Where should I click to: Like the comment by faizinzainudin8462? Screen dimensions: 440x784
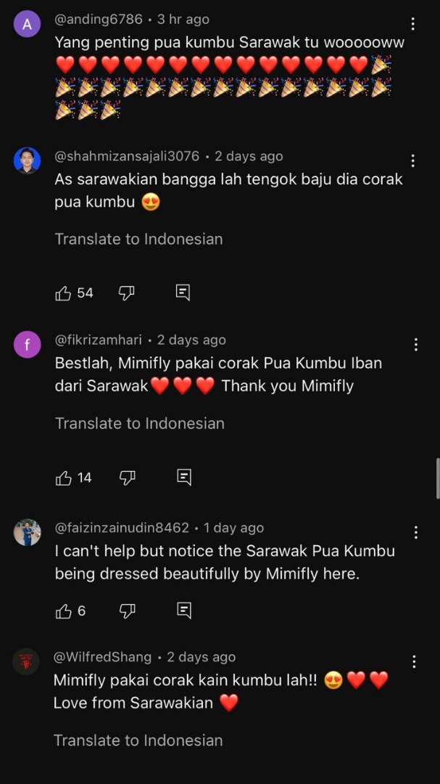click(x=64, y=611)
